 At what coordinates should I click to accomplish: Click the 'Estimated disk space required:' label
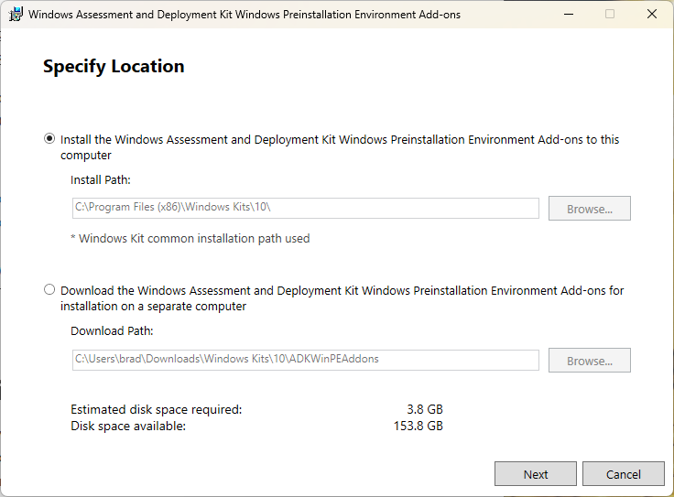[156, 409]
